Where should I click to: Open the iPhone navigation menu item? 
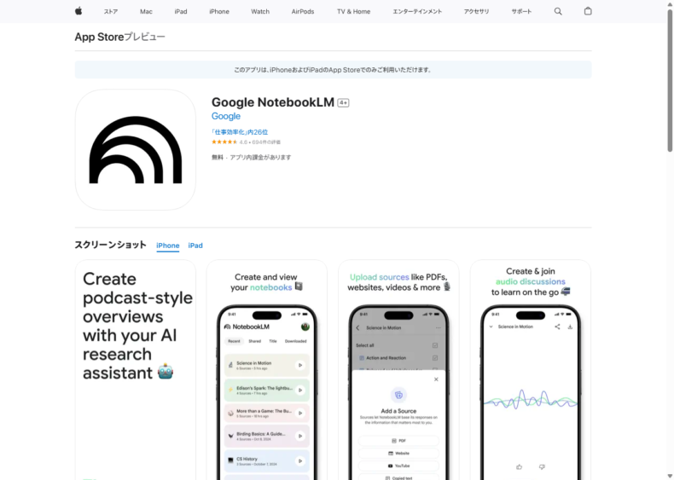pos(219,12)
